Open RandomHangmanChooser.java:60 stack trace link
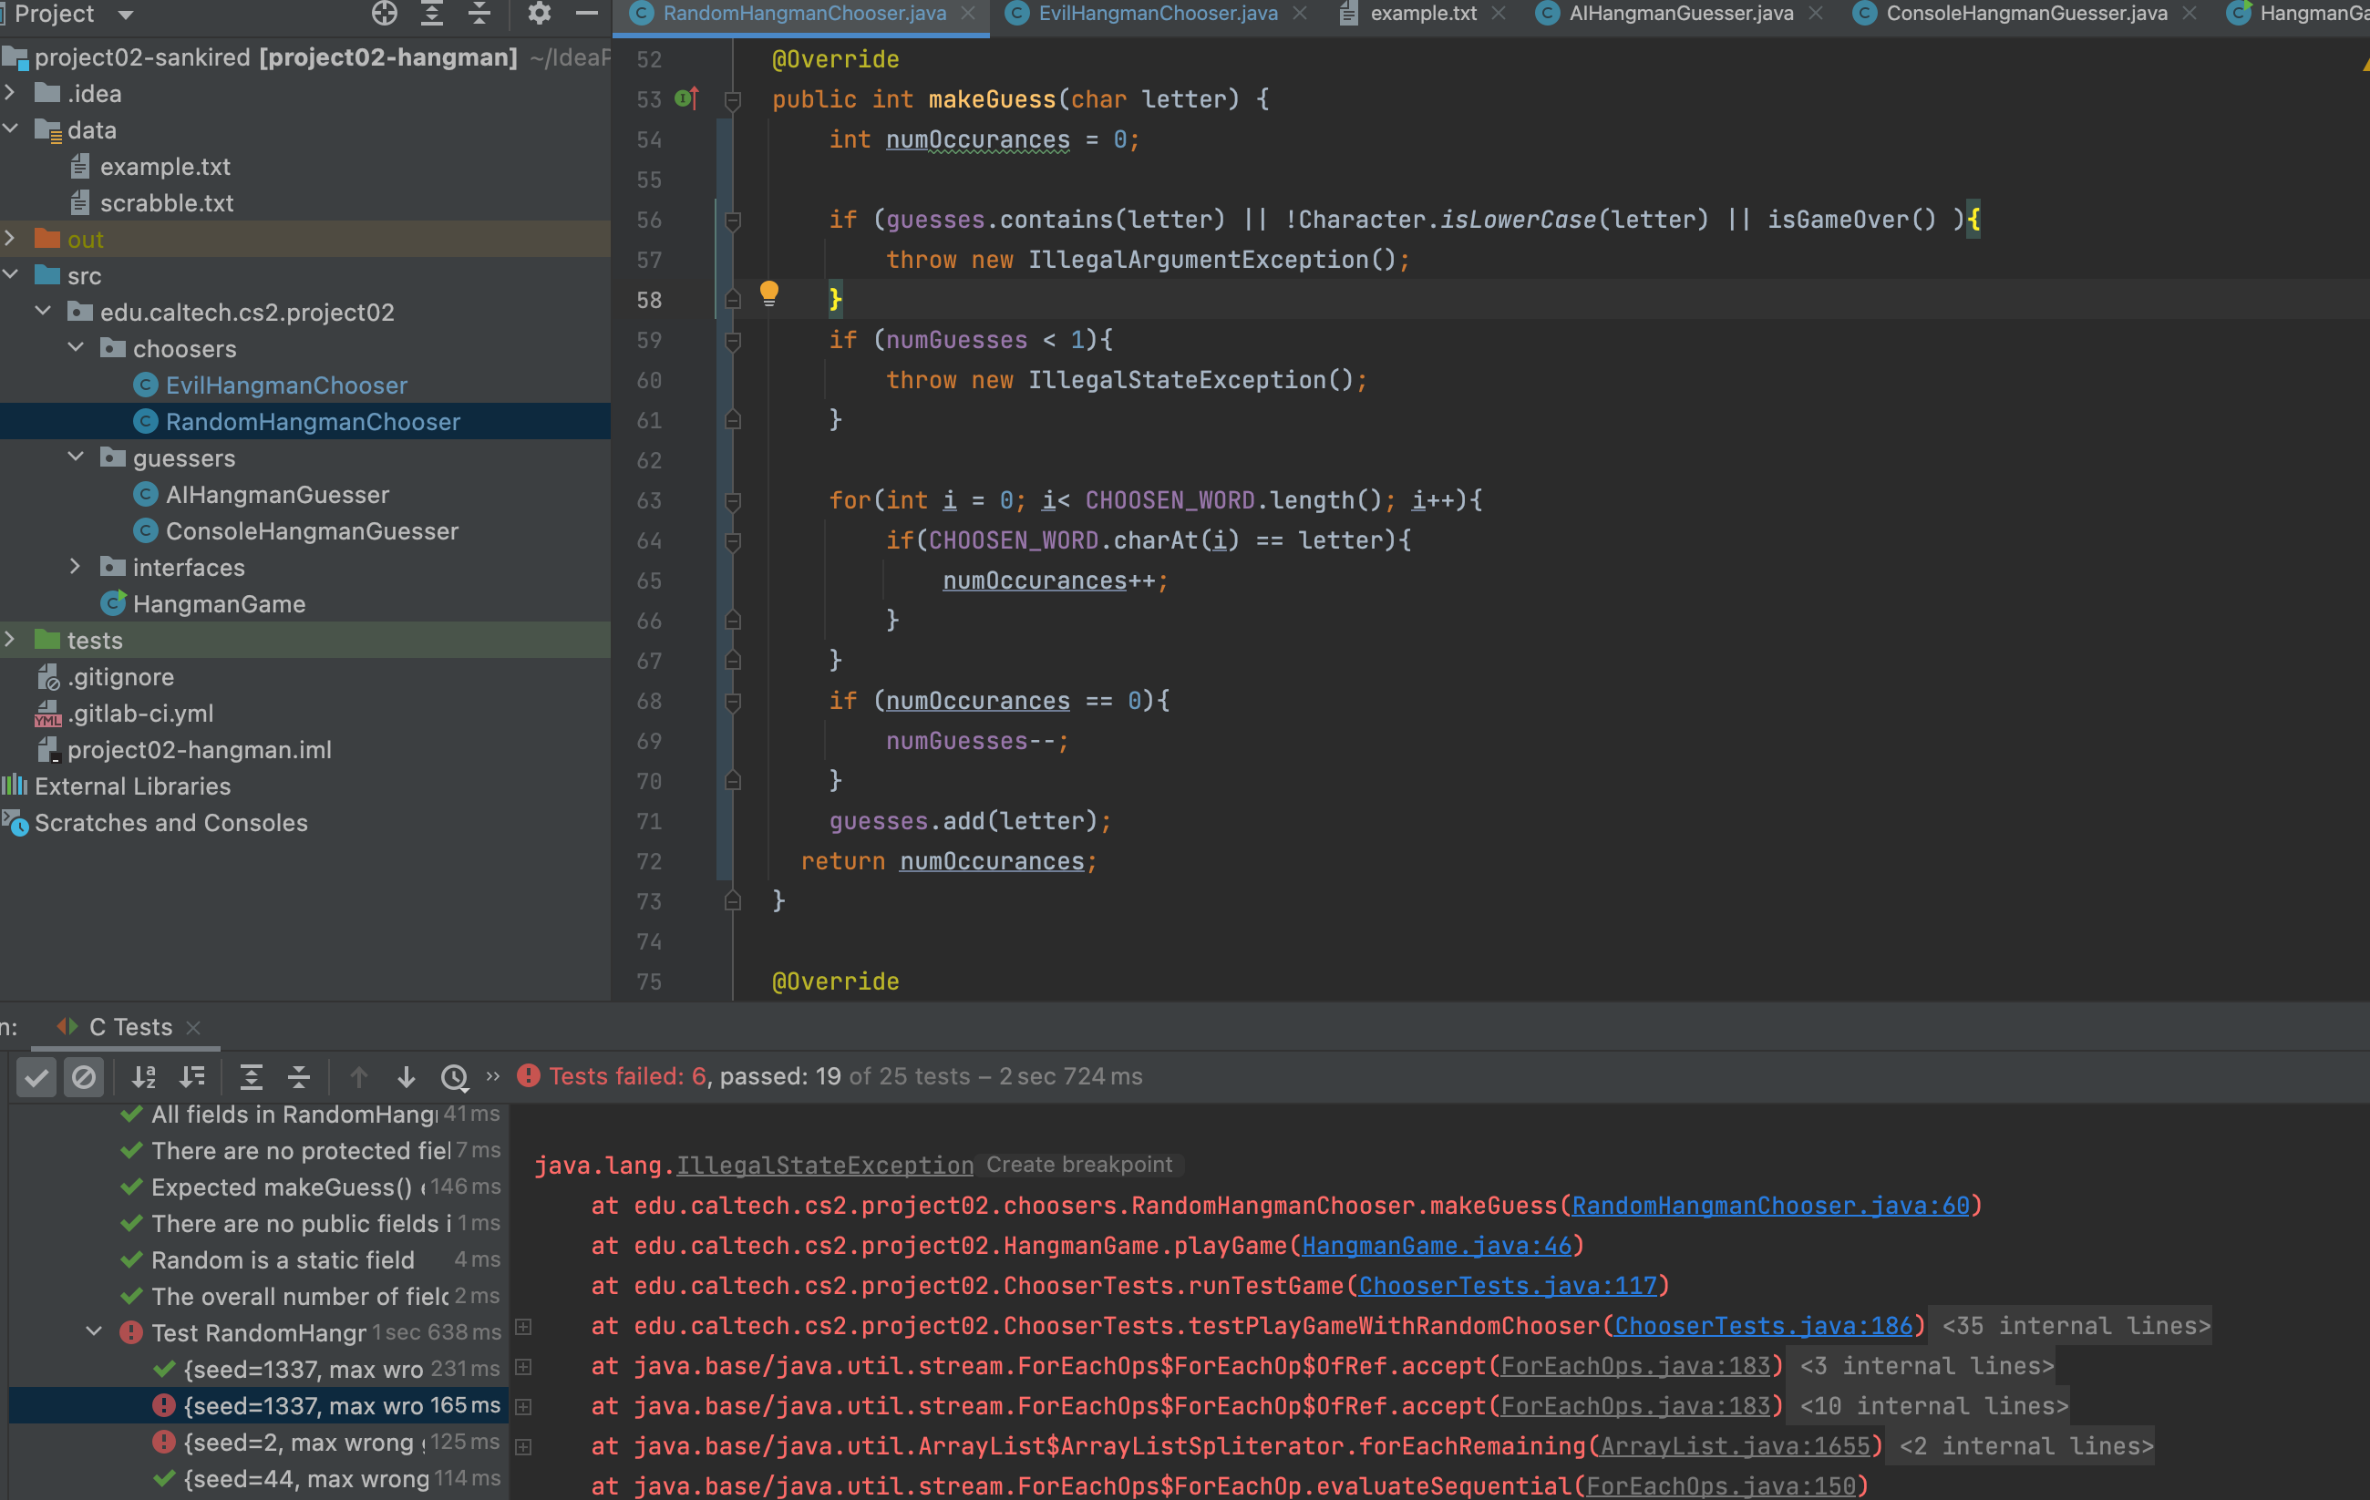Image resolution: width=2370 pixels, height=1500 pixels. (x=1769, y=1205)
